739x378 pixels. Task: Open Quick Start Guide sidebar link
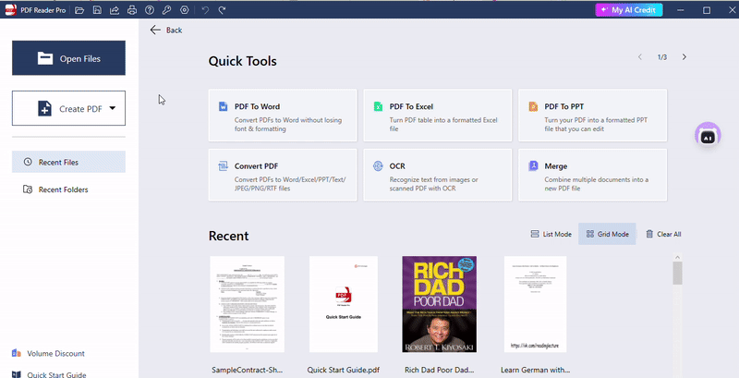[49, 374]
